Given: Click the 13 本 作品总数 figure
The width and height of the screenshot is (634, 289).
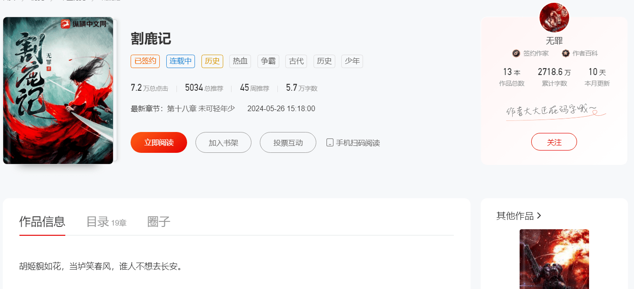Looking at the screenshot, I should point(512,77).
